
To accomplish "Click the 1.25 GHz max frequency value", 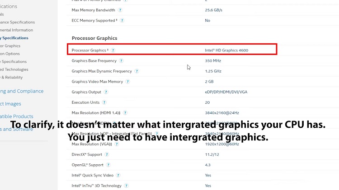I will 213,71.
